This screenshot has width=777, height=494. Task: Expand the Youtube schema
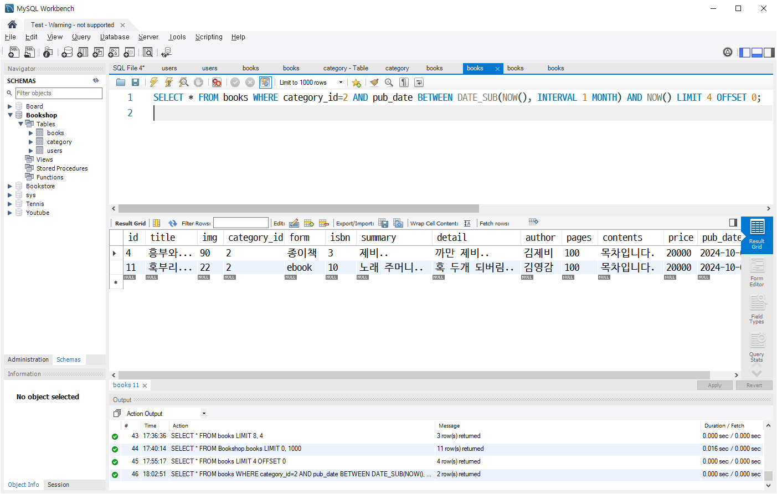point(10,213)
